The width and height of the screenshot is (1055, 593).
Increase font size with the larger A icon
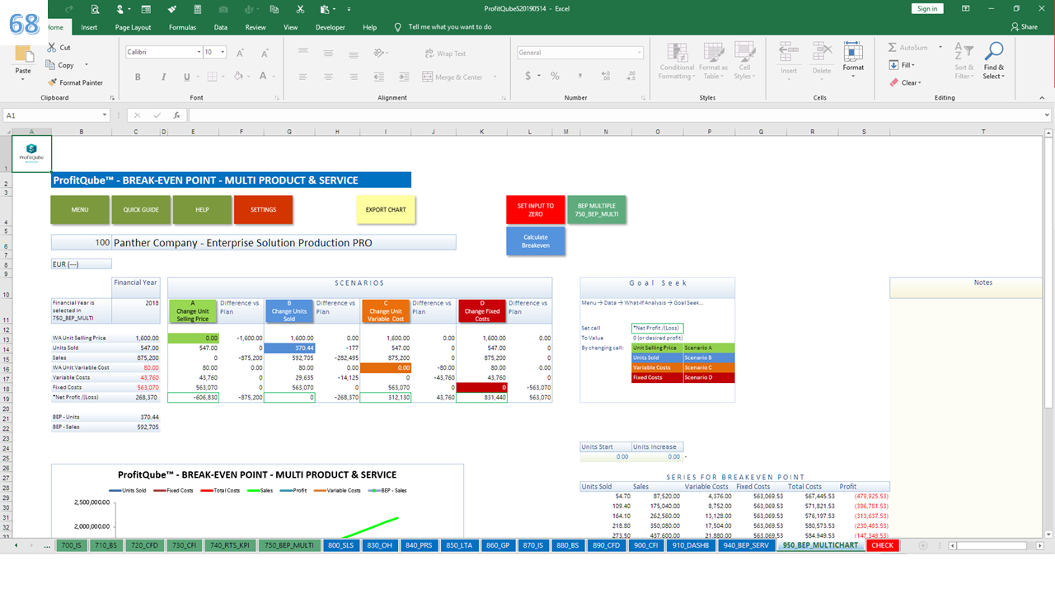pos(241,53)
